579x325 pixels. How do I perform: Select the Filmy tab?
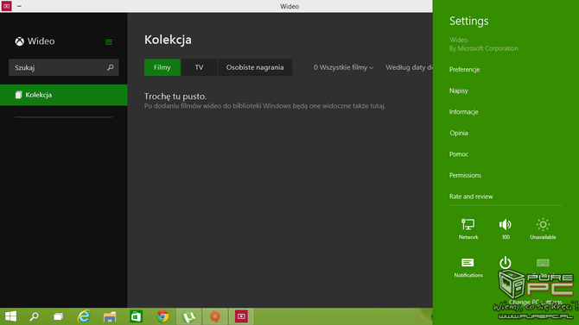[x=162, y=67]
